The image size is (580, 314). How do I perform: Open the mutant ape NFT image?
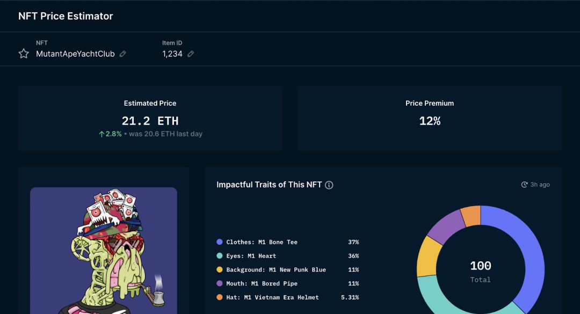coord(104,250)
